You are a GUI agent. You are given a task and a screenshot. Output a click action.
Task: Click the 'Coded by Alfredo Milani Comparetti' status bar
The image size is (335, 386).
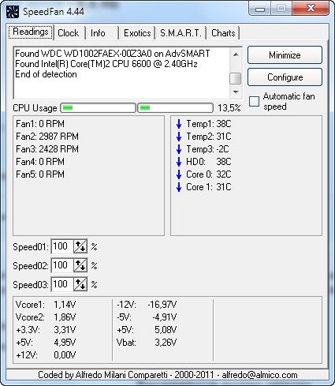168,375
